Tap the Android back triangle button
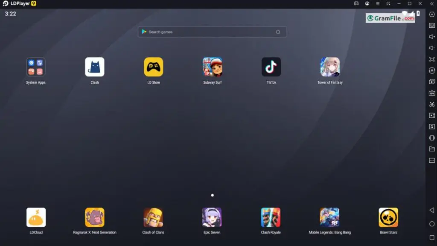 tap(432, 210)
